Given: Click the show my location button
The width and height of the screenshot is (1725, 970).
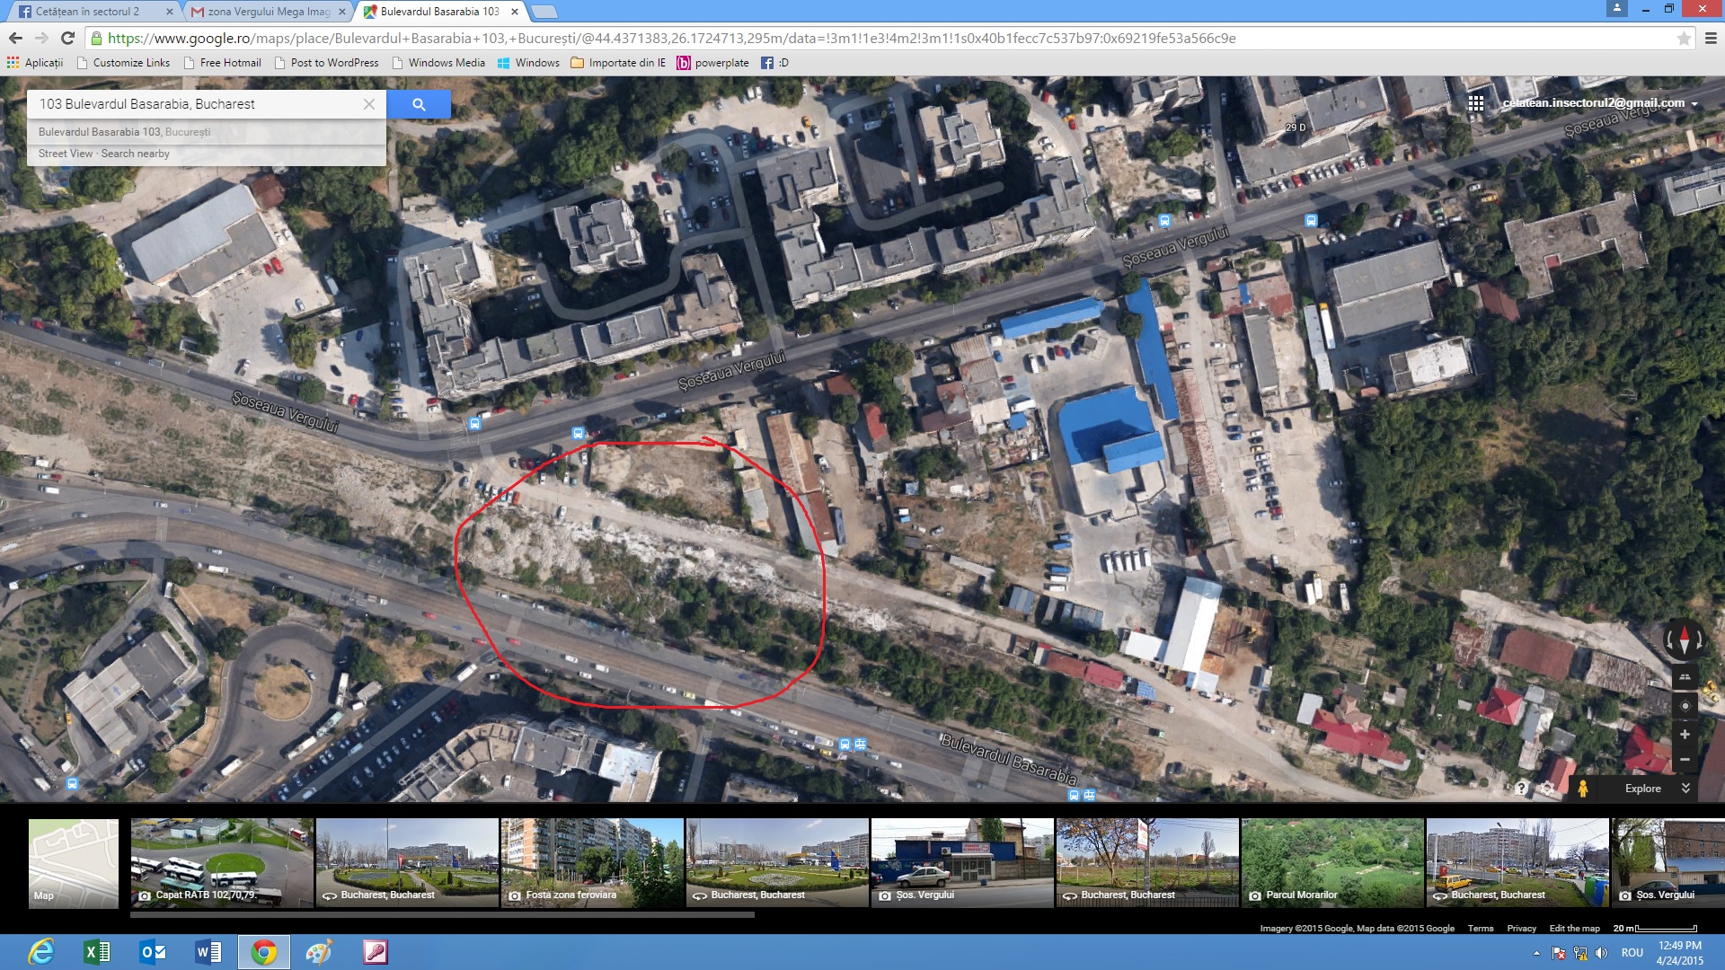Looking at the screenshot, I should (x=1685, y=706).
